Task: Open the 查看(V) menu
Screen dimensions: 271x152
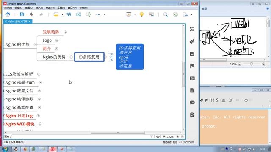Action: 29,8
